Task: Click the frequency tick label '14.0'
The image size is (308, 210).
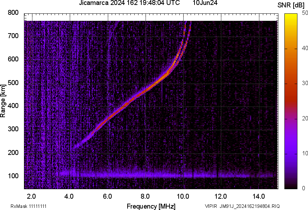Action: pos(259,197)
